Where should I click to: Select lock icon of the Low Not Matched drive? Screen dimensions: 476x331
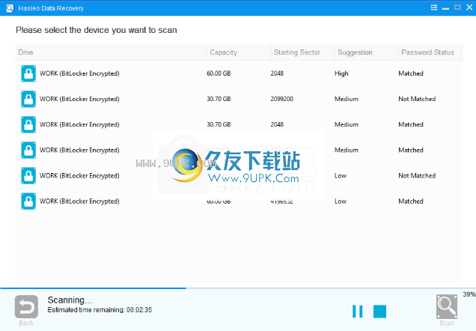[x=28, y=176]
